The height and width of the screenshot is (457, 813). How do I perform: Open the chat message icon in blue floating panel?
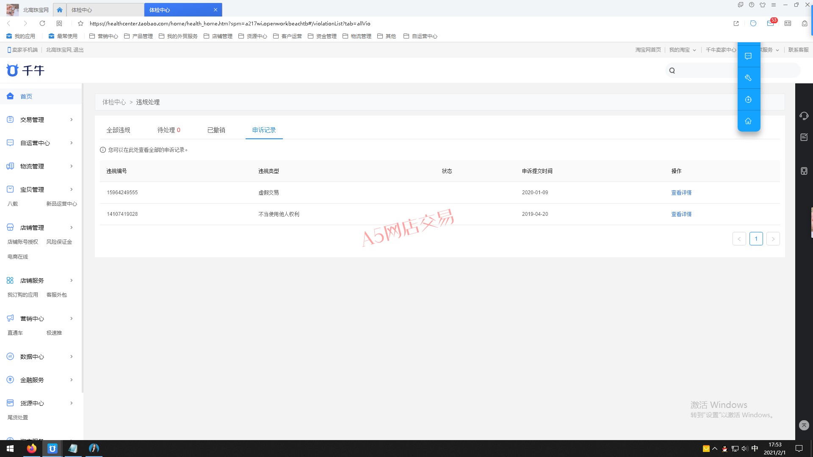coord(748,56)
